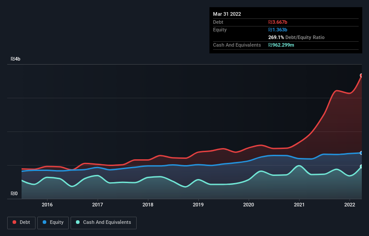This screenshot has height=236, width=369.
Task: Click the Debt row label in tooltip
Action: point(218,22)
